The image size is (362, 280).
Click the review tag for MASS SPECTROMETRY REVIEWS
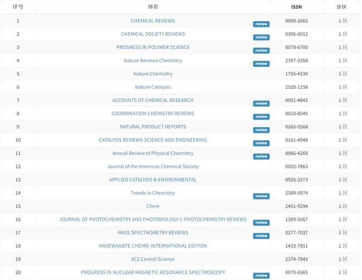261,236
